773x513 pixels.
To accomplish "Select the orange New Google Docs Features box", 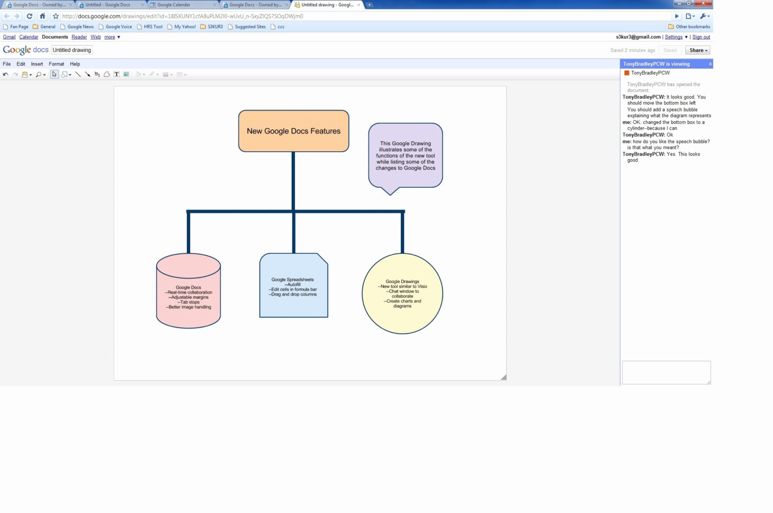I will (x=294, y=131).
